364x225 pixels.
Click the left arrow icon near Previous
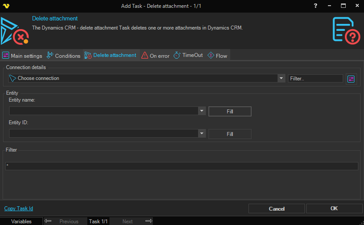(48, 221)
